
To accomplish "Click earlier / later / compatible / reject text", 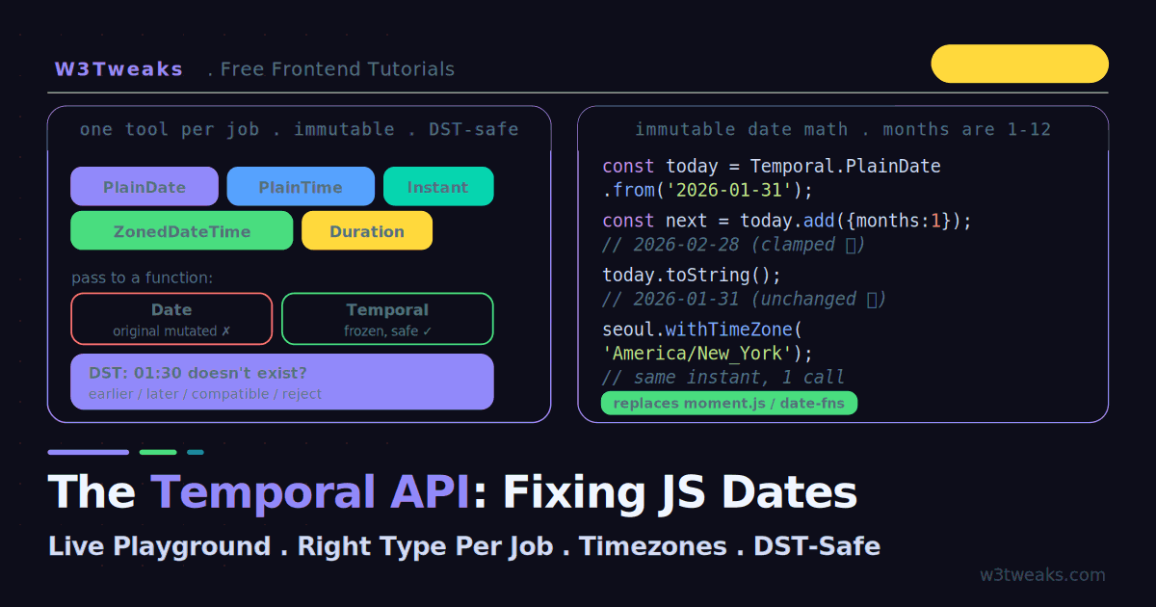I will [205, 394].
